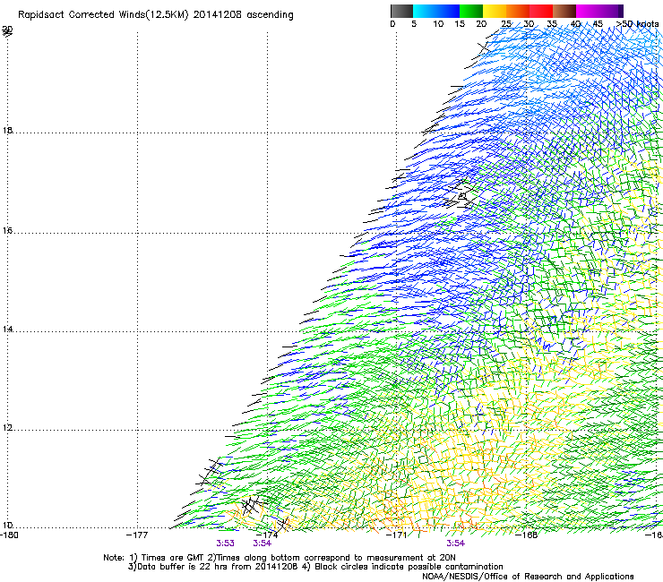
Task: Select the green 15-20 knots legend swatch
Action: (x=471, y=11)
